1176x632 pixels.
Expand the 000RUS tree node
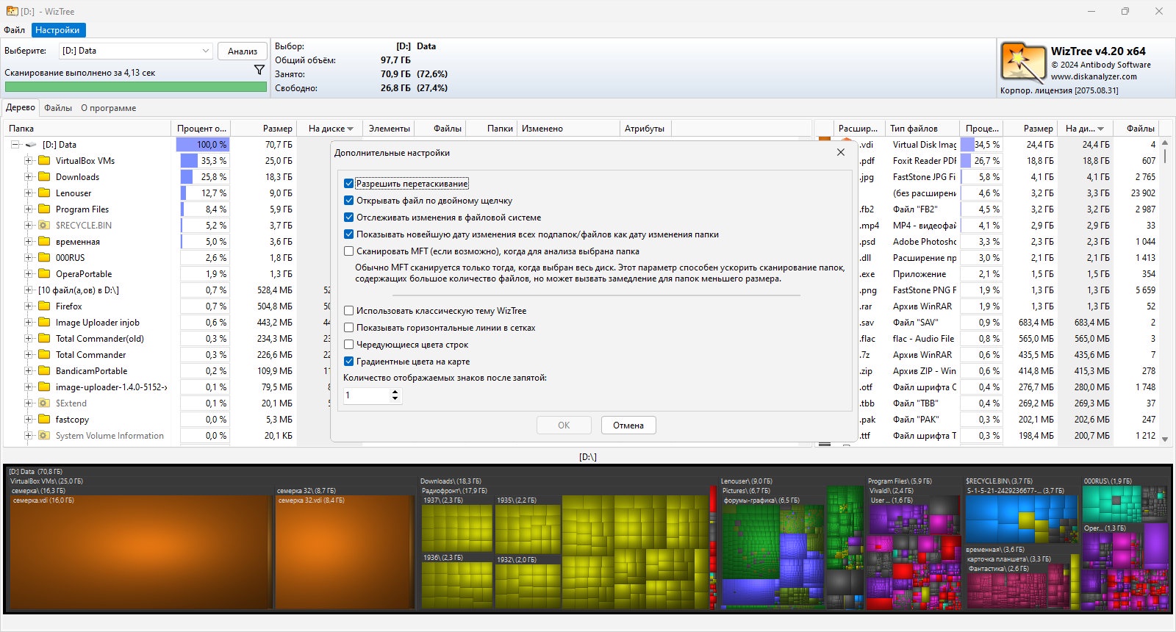point(28,257)
